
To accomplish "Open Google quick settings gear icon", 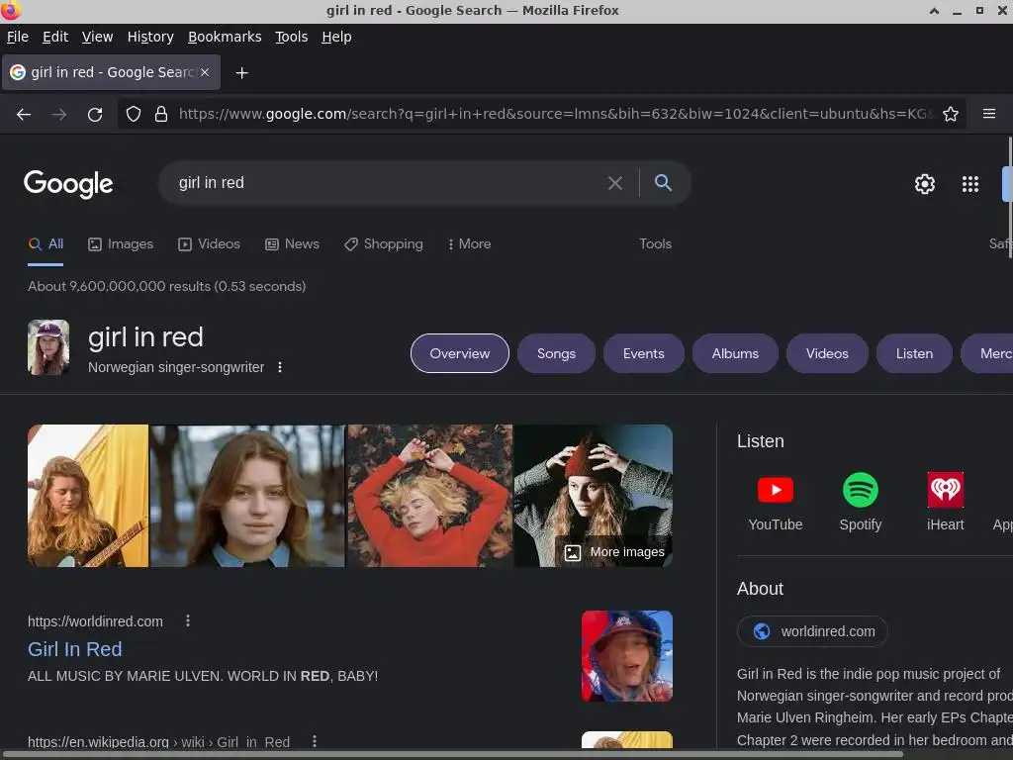I will coord(925,184).
